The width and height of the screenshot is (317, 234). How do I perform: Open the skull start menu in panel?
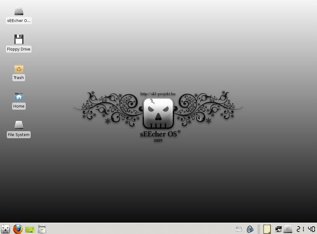5,229
